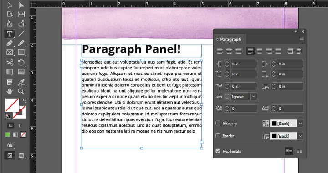Screen dimensions: 328x173
Task: Select the Pen tool
Action: tap(10, 43)
